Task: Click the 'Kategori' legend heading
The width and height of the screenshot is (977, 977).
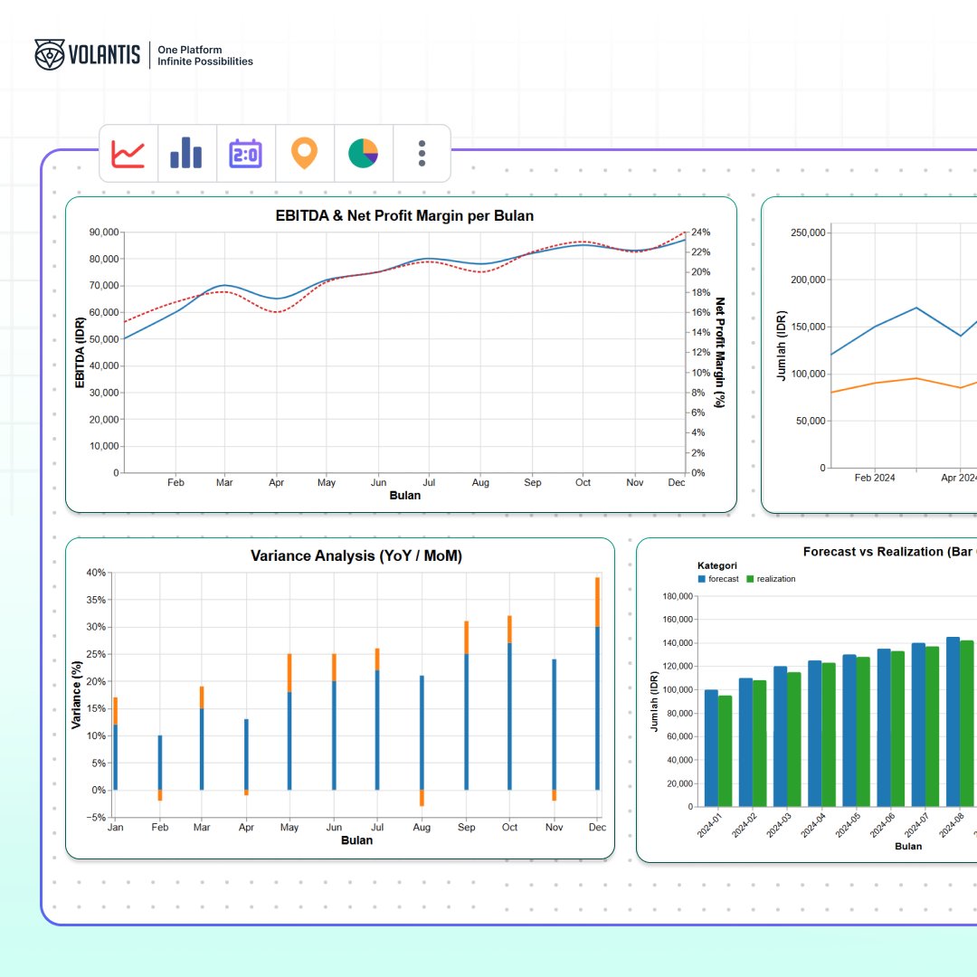Action: point(717,565)
